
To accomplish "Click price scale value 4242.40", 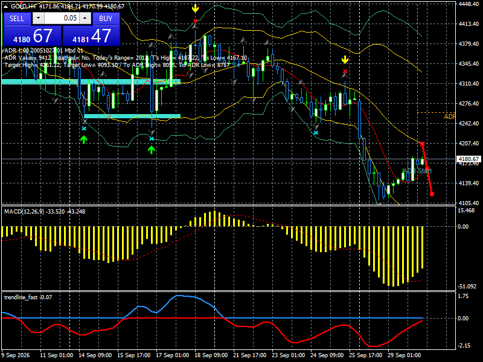I will tap(469, 124).
